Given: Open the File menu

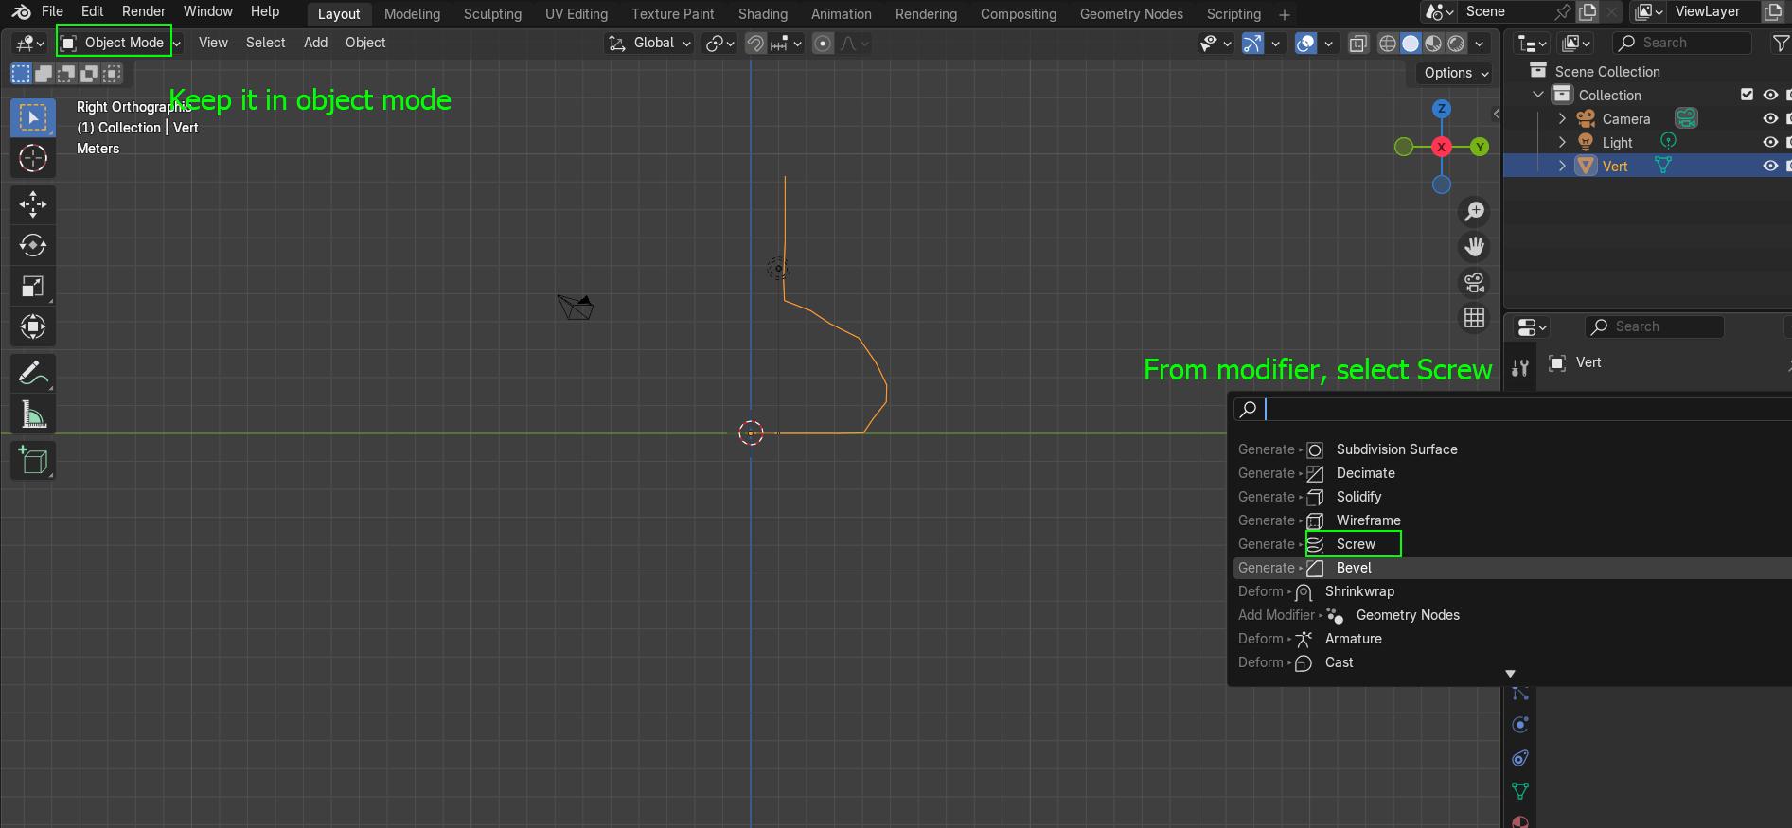Looking at the screenshot, I should point(53,11).
